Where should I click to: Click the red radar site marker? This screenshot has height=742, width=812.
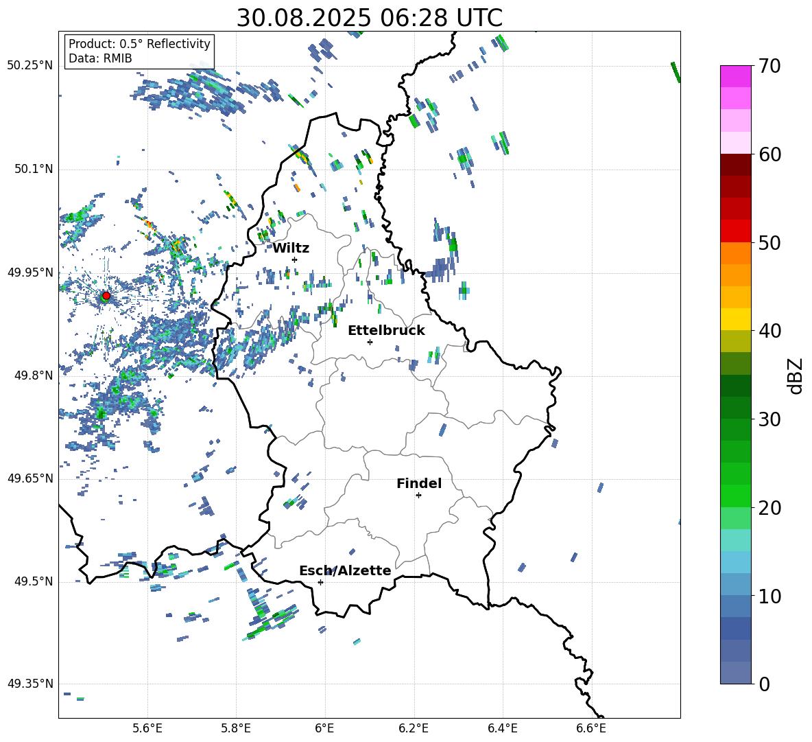(x=106, y=296)
